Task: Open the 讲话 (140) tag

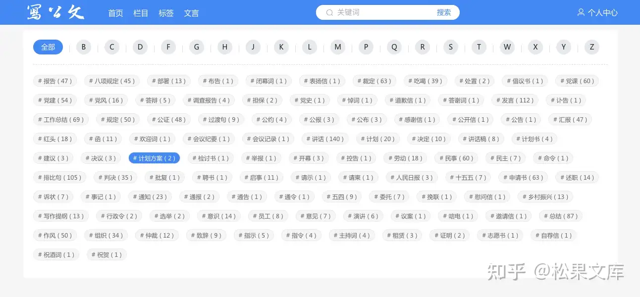Action: click(325, 139)
